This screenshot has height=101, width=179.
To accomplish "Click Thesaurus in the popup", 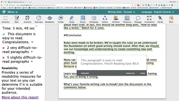I will [85, 73].
